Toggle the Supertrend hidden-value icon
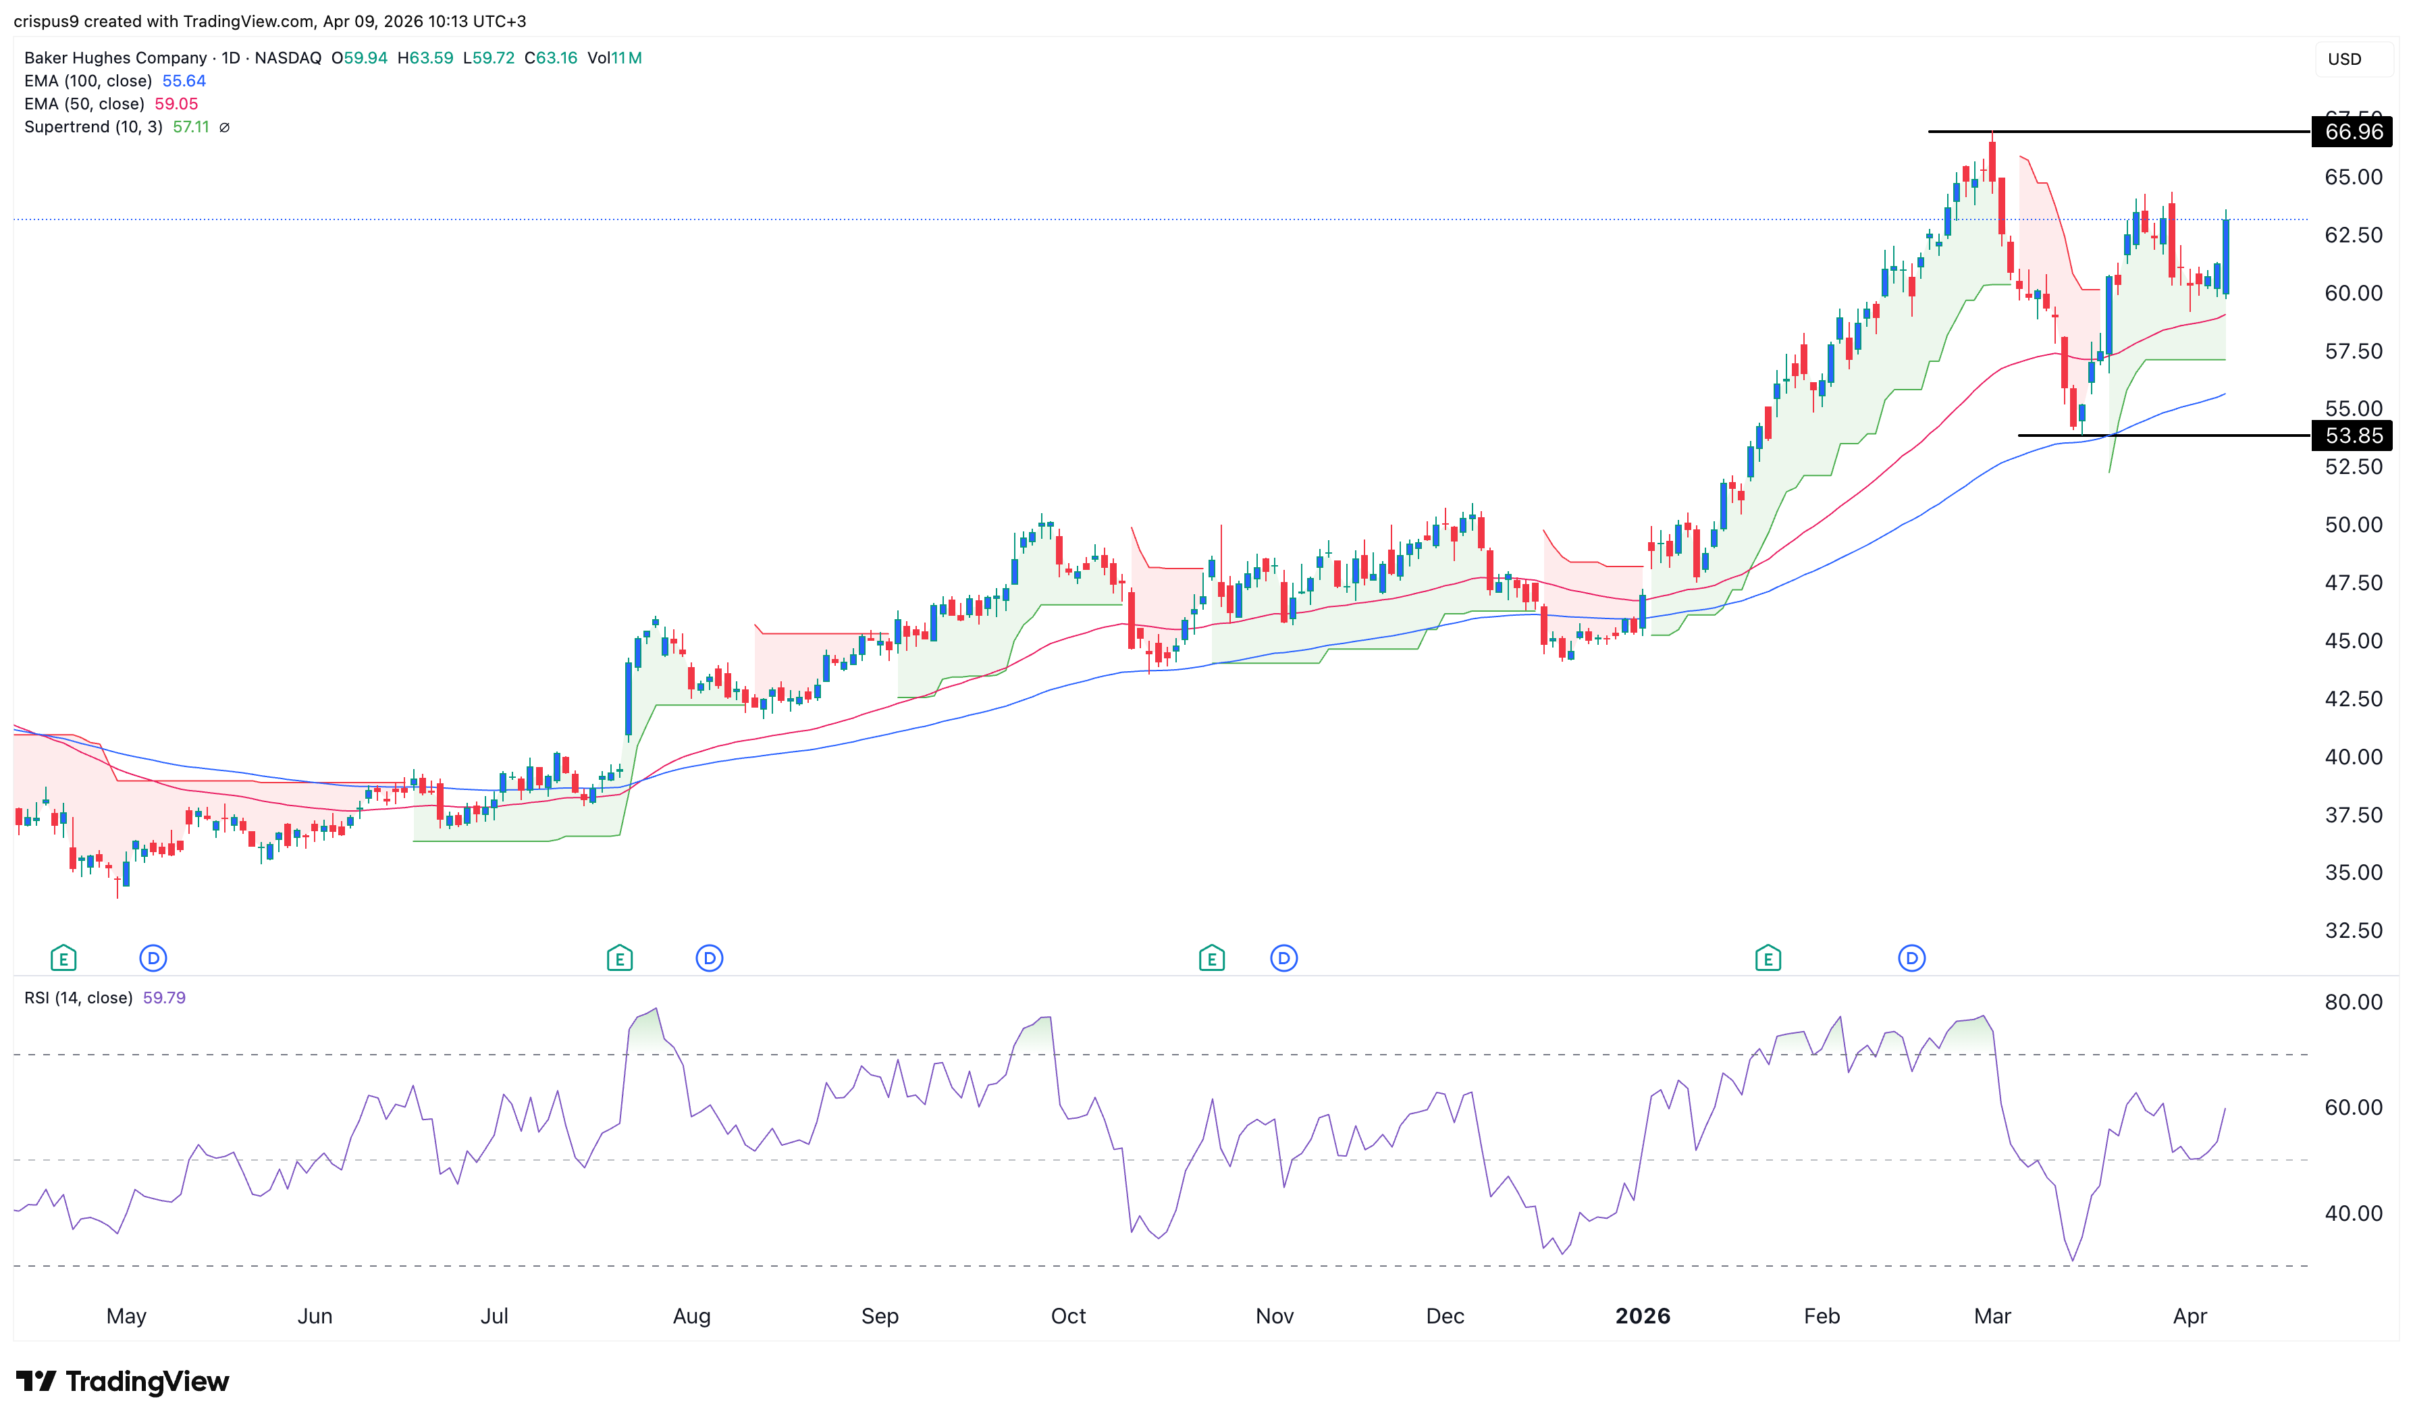This screenshot has height=1422, width=2413. [x=224, y=128]
